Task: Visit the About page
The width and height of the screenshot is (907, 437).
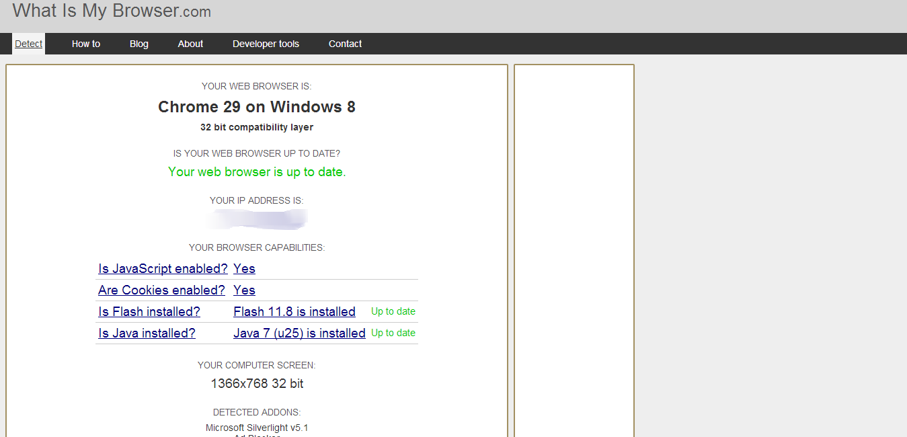Action: click(x=190, y=44)
